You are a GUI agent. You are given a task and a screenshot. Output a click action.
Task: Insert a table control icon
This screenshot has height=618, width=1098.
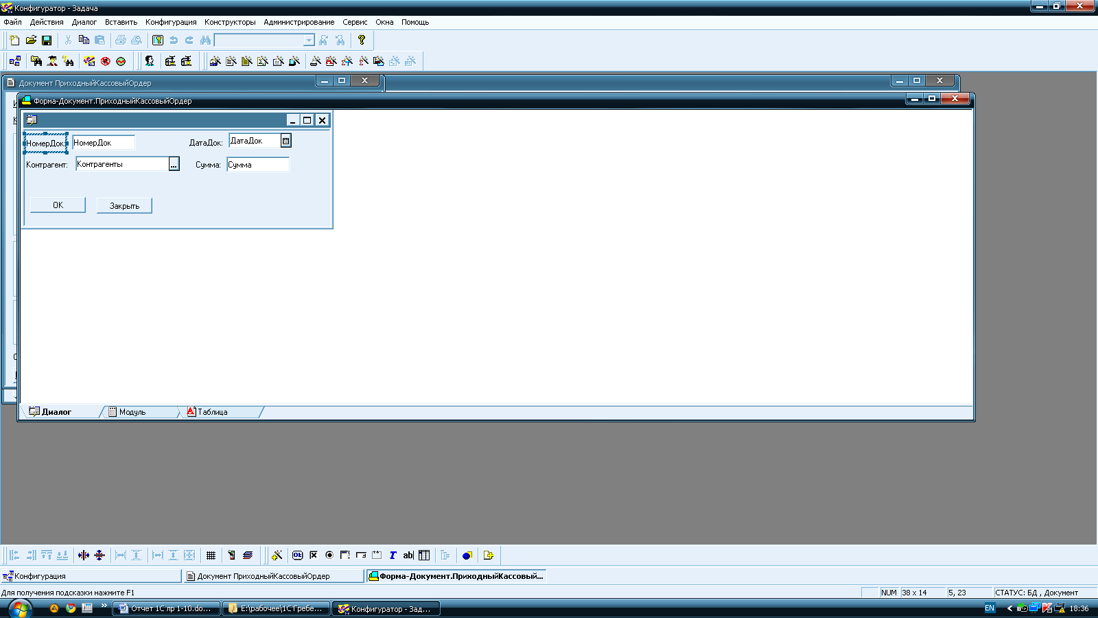click(x=424, y=556)
